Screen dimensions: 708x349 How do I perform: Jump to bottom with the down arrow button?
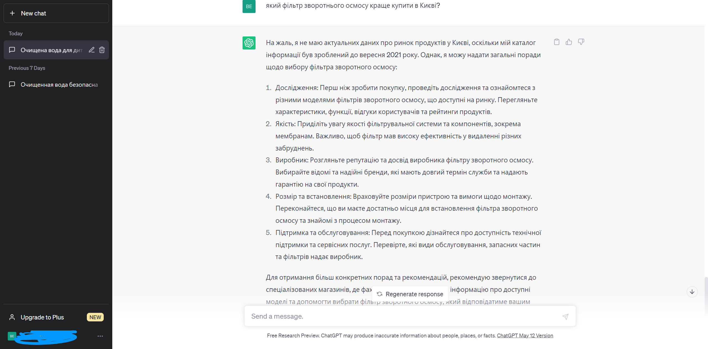coord(692,292)
